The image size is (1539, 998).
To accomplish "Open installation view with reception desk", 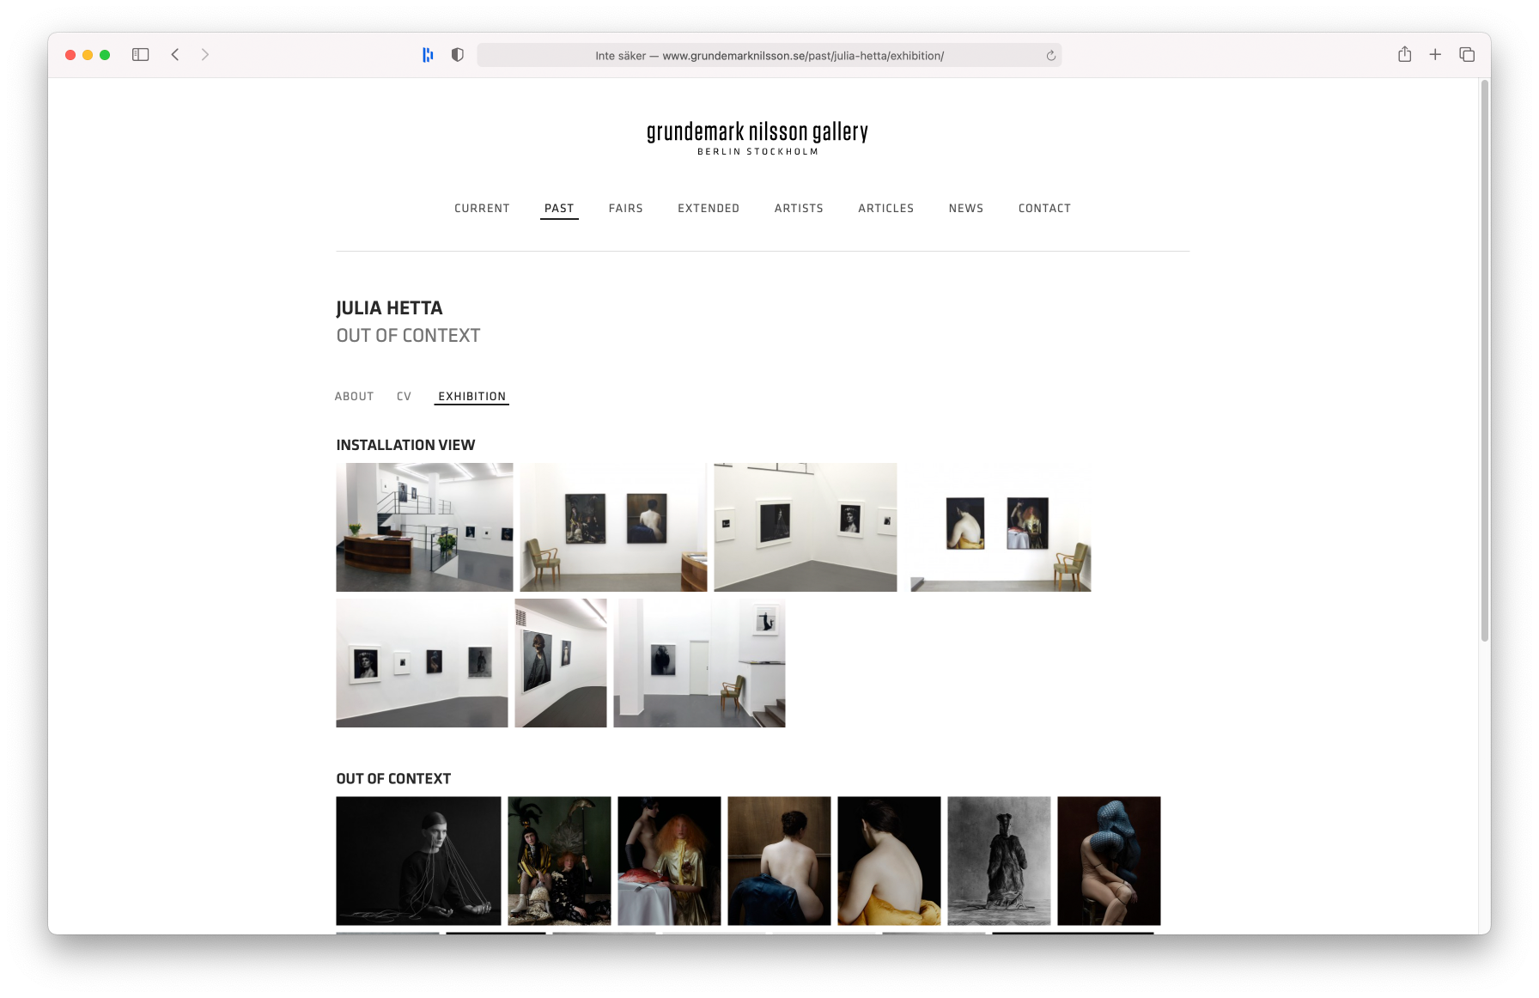I will pyautogui.click(x=424, y=527).
